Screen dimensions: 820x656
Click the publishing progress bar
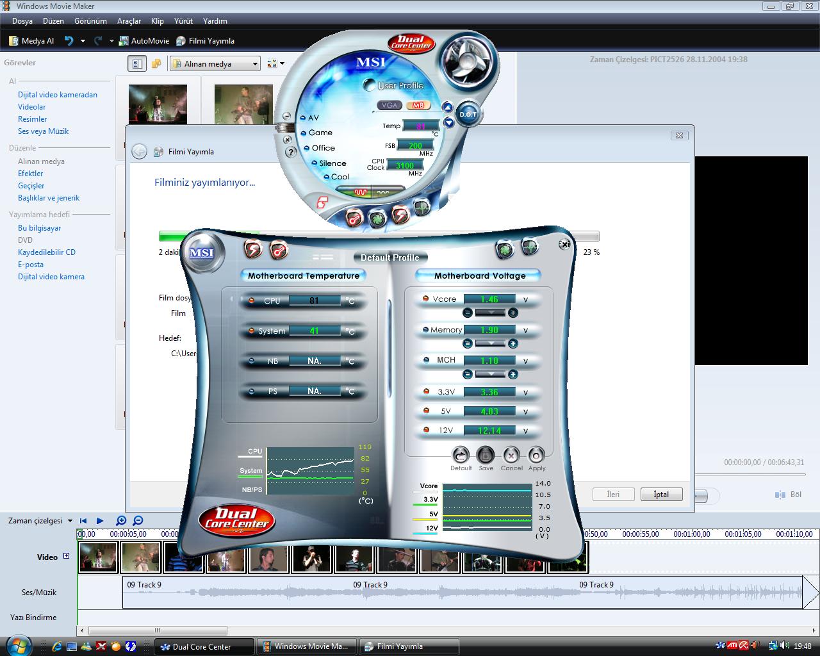(x=379, y=236)
